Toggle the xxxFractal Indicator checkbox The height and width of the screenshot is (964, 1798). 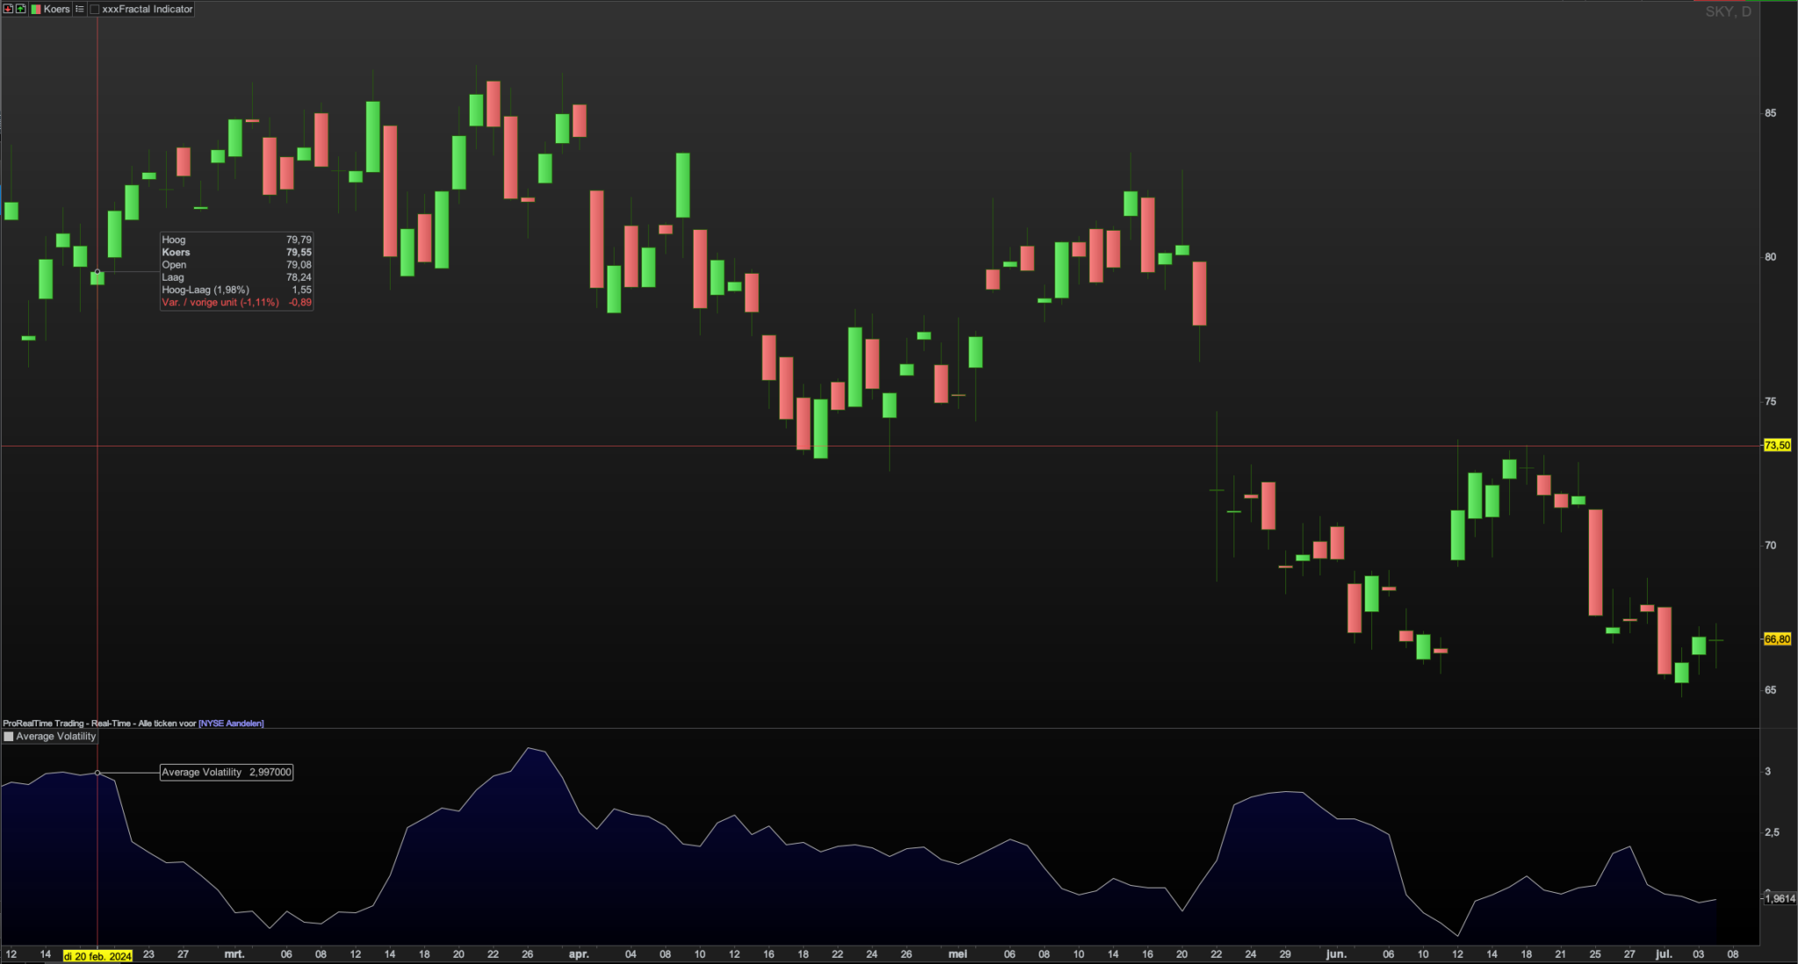pos(95,9)
